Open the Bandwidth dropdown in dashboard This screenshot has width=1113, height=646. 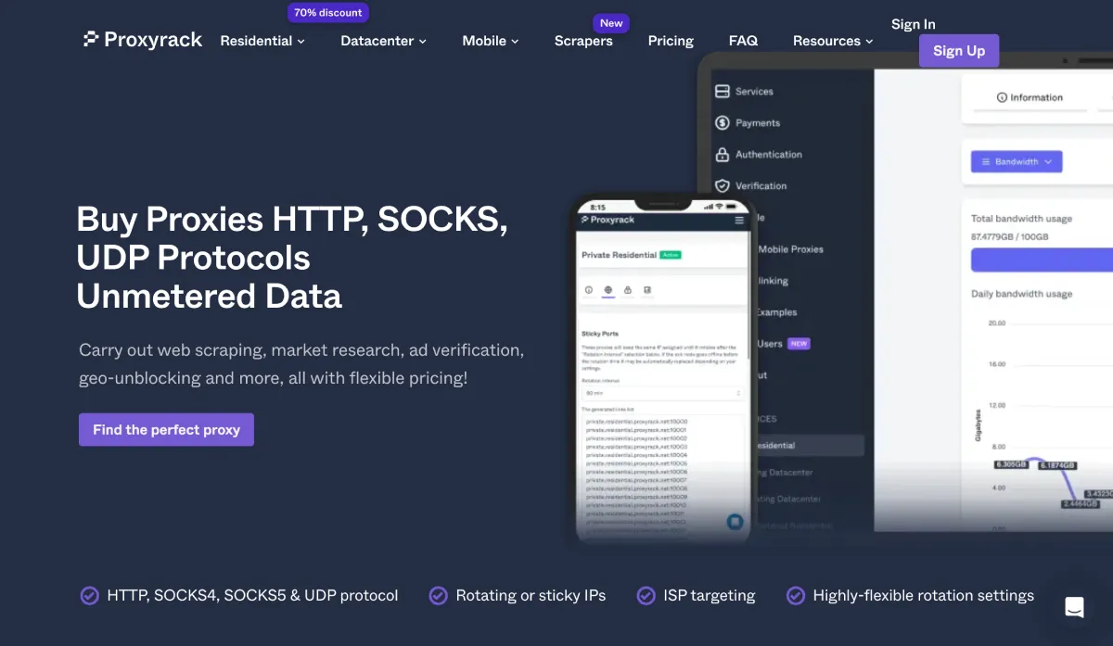[x=1017, y=161]
